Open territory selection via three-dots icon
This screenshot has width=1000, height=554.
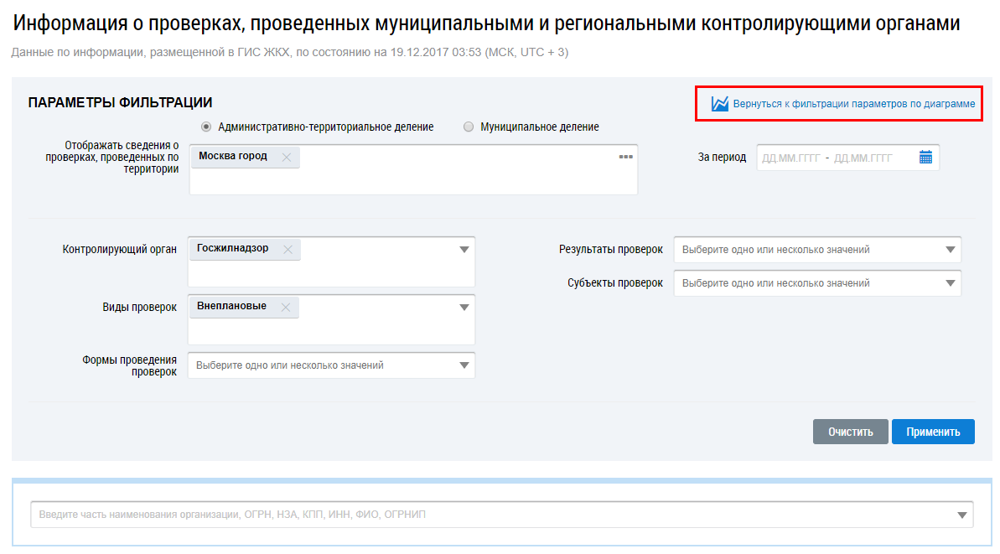[625, 157]
